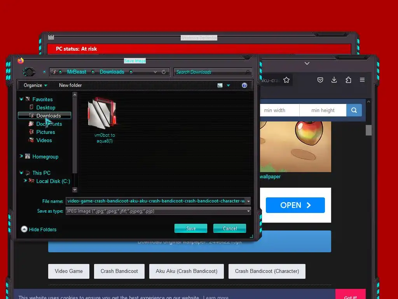Select Downloads in Favorites

click(x=49, y=116)
